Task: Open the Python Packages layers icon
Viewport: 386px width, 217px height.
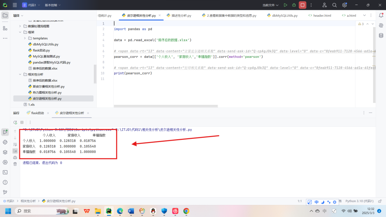Action: [5, 152]
